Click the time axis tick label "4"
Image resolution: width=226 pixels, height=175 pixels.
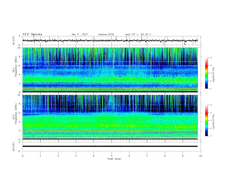[x=94, y=156]
